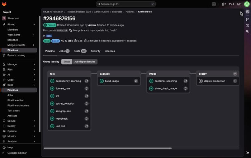Viewport: 251px width, 158px height.
Task: Switch grouping to Job dependencies
Action: point(85,62)
